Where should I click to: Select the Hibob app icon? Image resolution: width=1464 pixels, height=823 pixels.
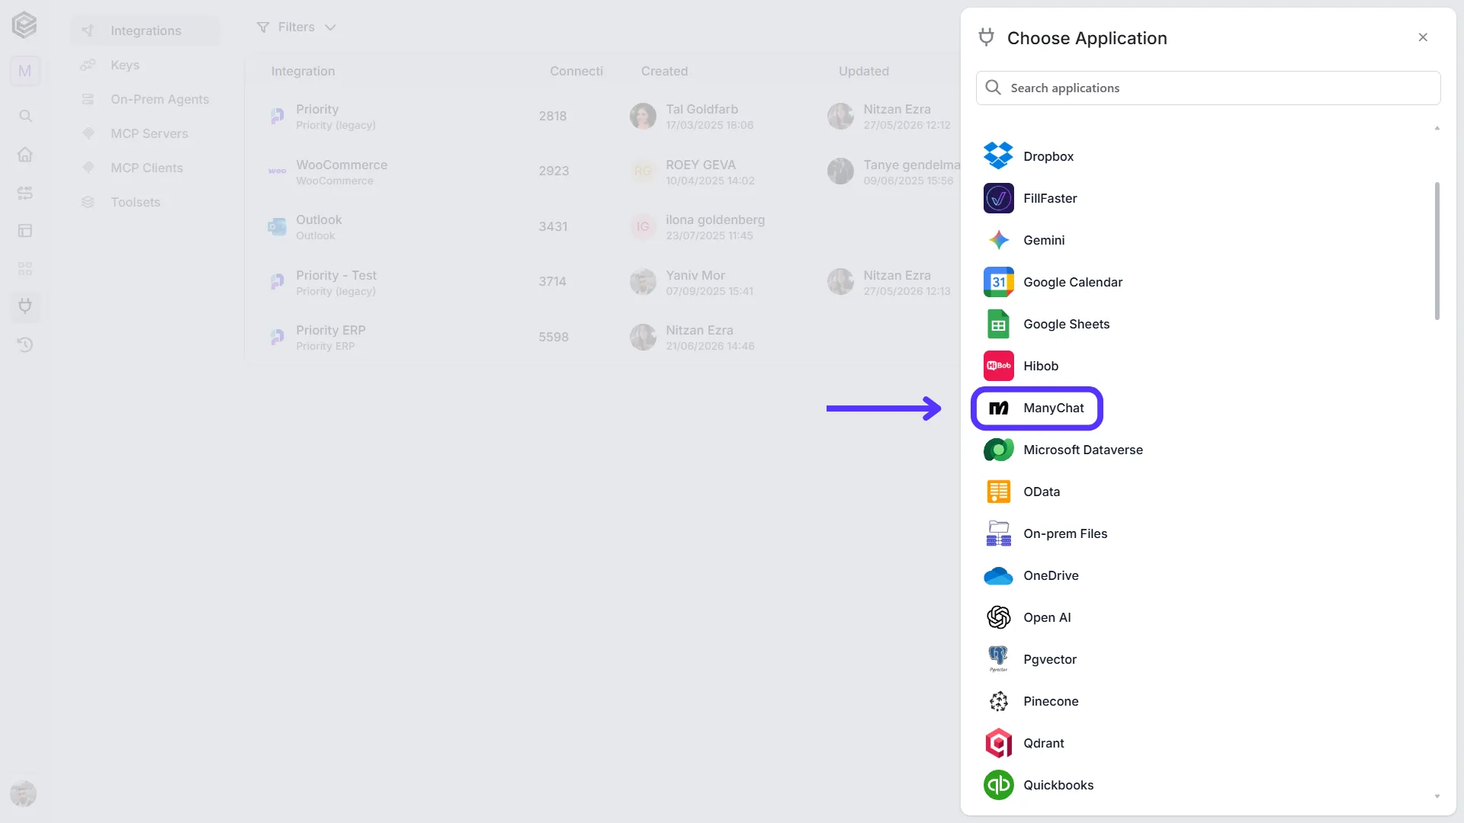(998, 366)
